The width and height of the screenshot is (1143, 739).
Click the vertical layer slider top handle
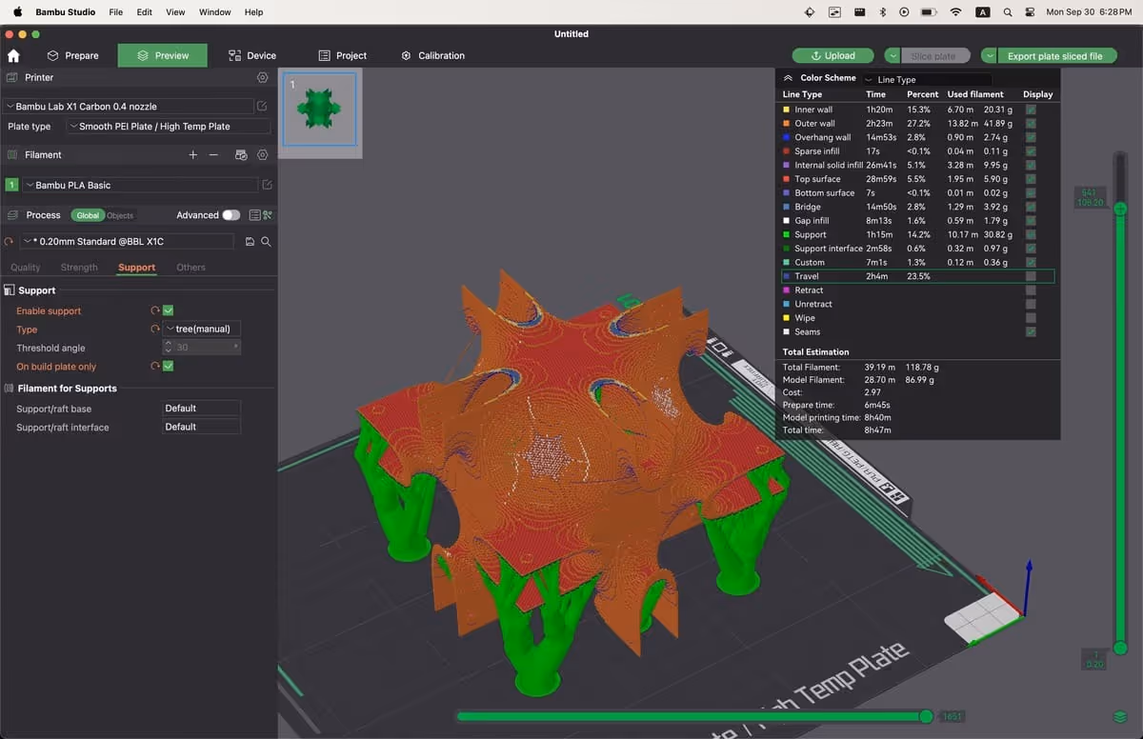point(1120,209)
